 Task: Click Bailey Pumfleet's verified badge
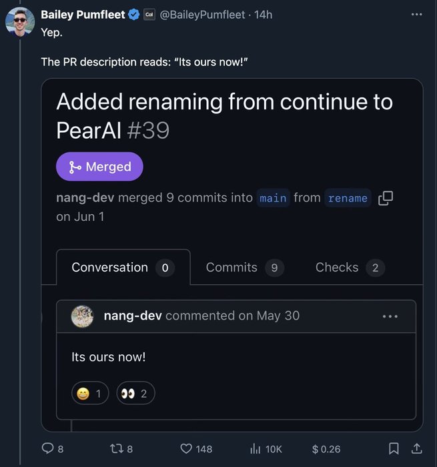tap(134, 15)
